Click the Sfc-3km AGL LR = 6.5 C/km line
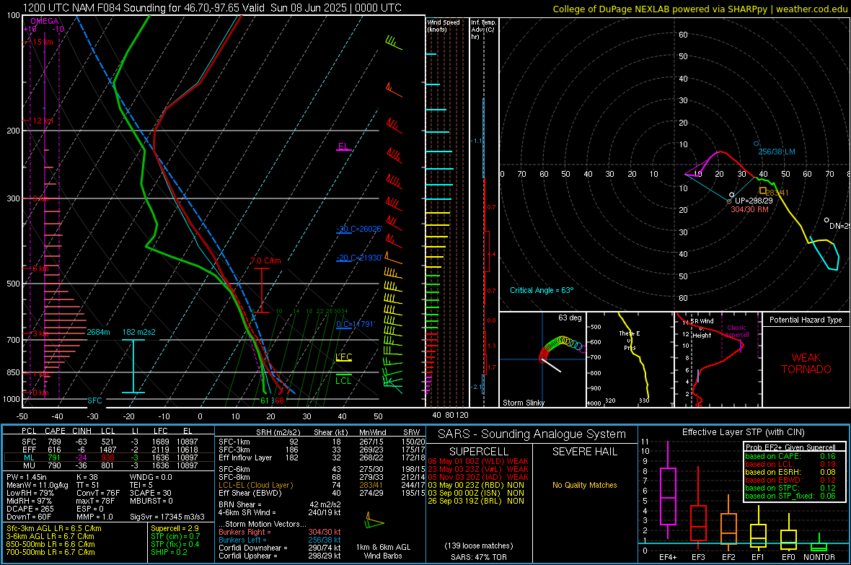Image resolution: width=851 pixels, height=565 pixels. [54, 528]
